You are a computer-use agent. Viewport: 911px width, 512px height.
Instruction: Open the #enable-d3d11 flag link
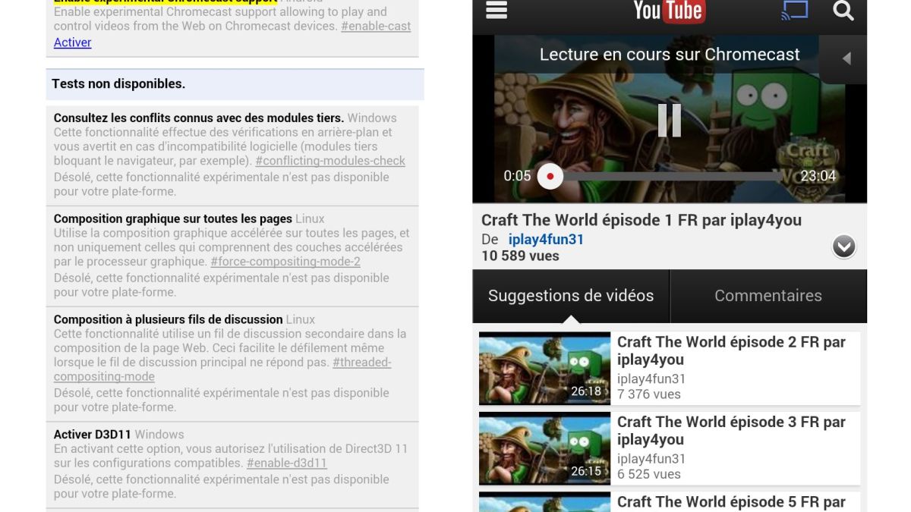[x=287, y=463]
